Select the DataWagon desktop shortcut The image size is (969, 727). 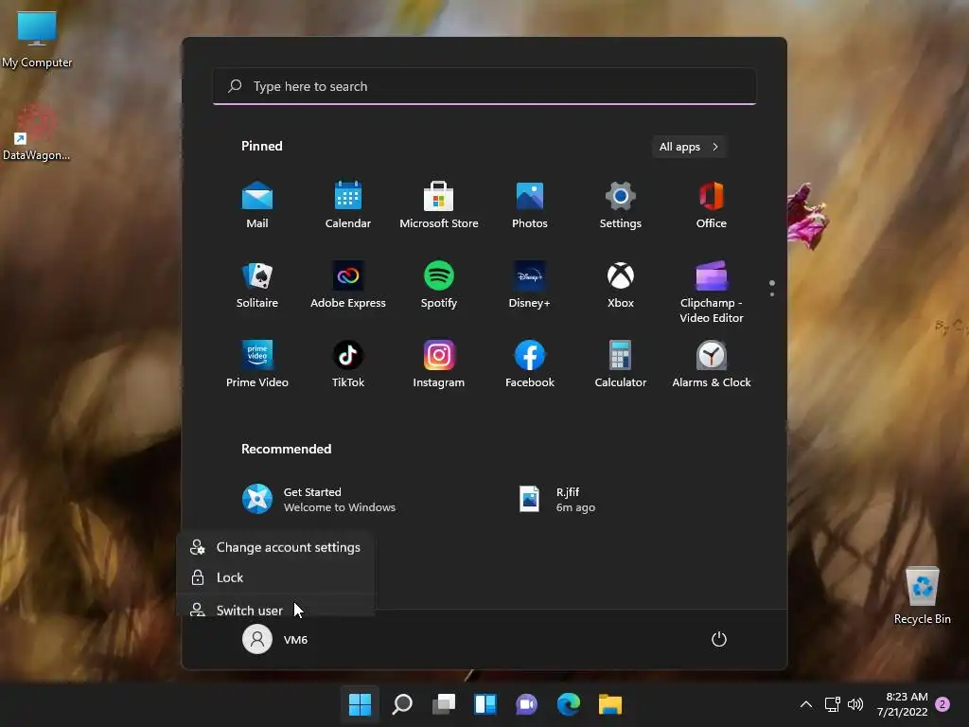[36, 133]
